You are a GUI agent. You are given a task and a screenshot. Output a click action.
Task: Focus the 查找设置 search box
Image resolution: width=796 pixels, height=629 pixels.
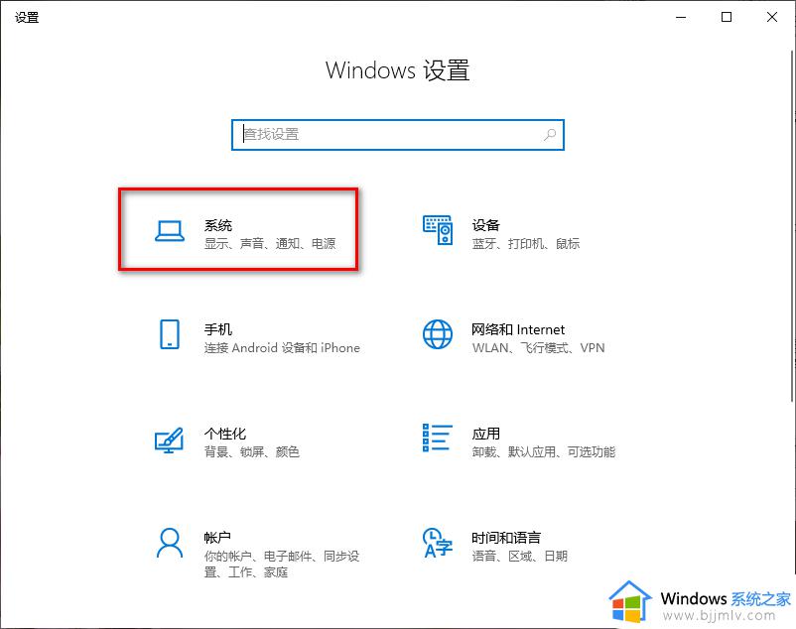[x=397, y=135]
